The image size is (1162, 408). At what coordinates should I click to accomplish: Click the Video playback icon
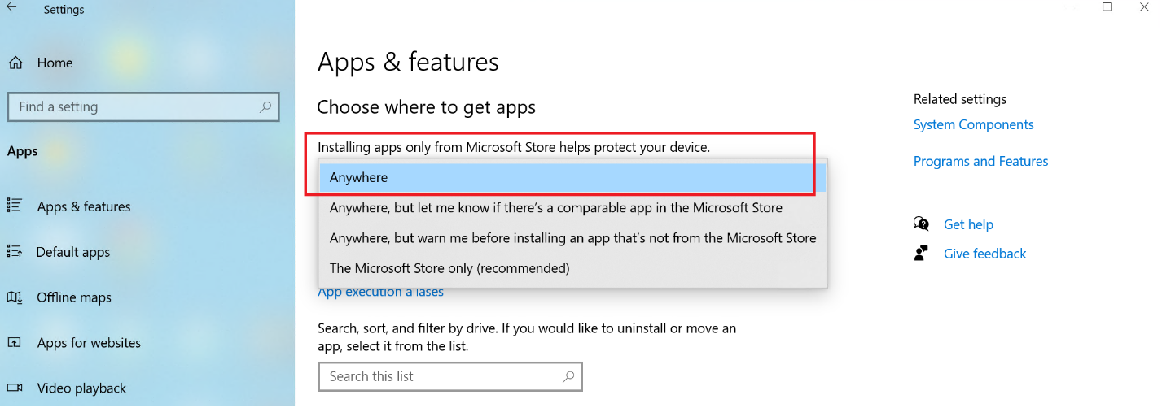click(x=15, y=388)
